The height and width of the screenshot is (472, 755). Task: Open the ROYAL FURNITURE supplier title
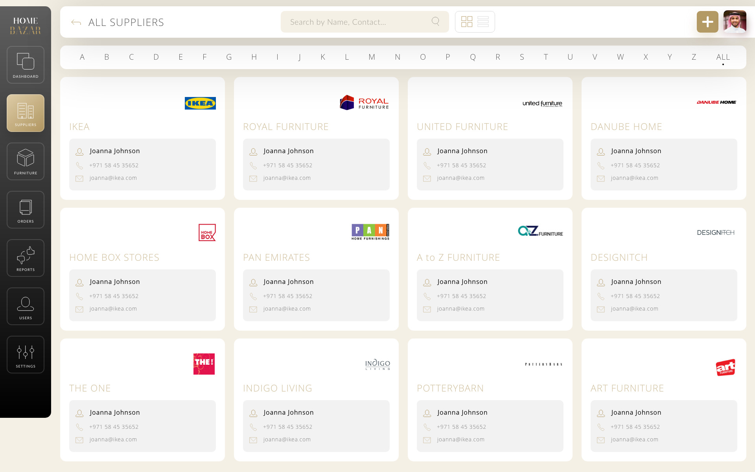click(x=286, y=127)
